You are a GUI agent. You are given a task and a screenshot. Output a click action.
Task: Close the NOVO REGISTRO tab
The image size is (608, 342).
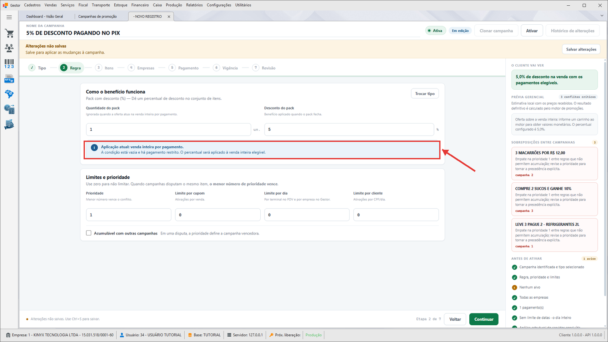169,17
